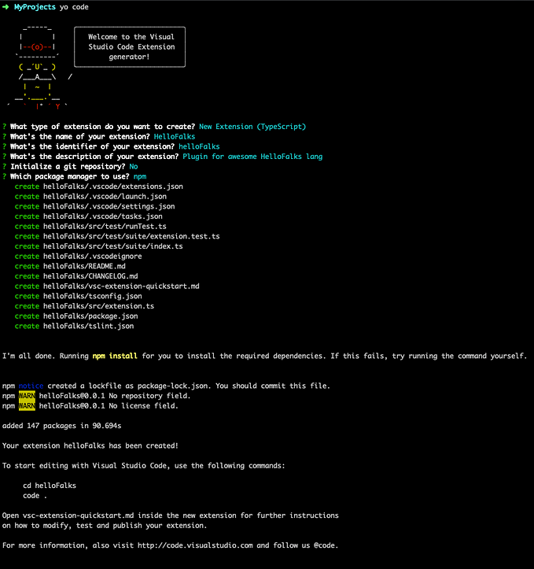Click the WARN label on the 'No repository field' line
Viewport: 534px width, 569px height.
pos(27,396)
